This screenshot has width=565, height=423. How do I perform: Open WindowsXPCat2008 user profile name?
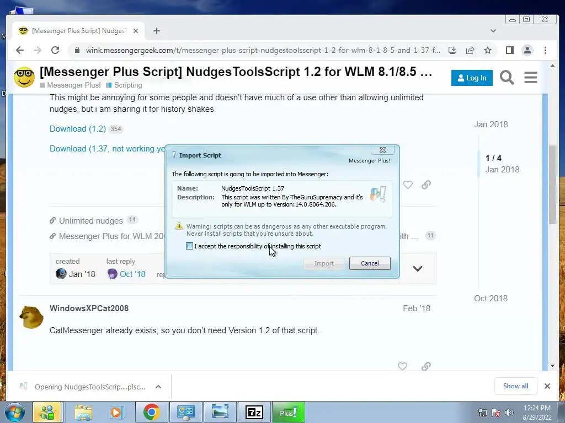89,308
